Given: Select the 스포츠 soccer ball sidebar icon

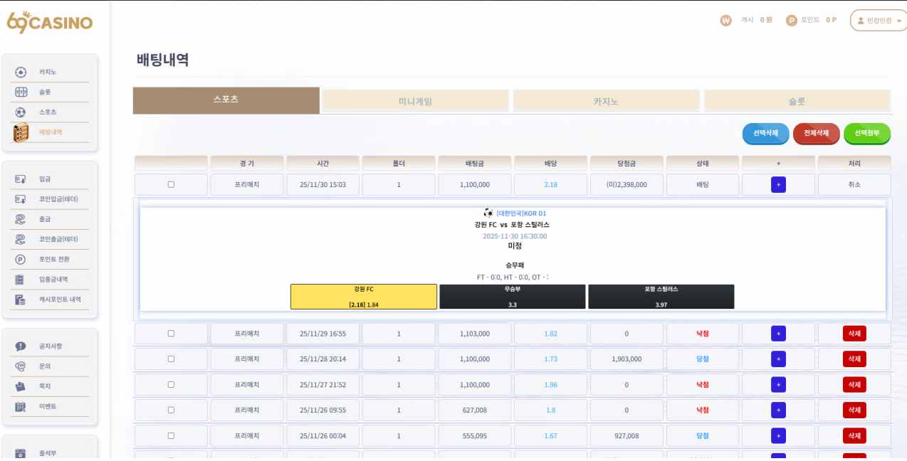Looking at the screenshot, I should (x=21, y=112).
